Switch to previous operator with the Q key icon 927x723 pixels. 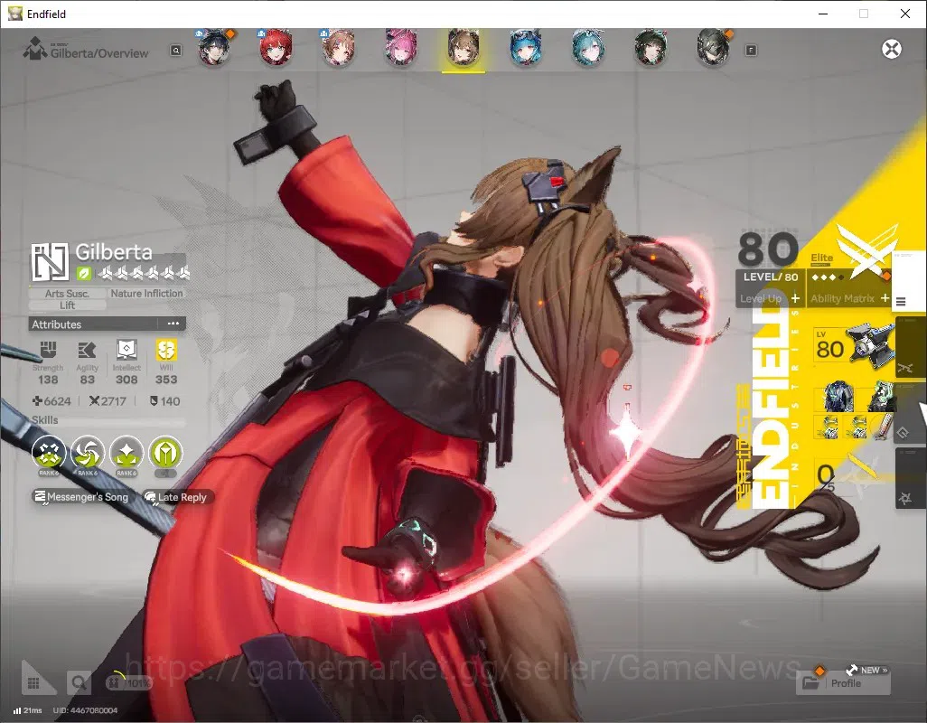coord(176,51)
